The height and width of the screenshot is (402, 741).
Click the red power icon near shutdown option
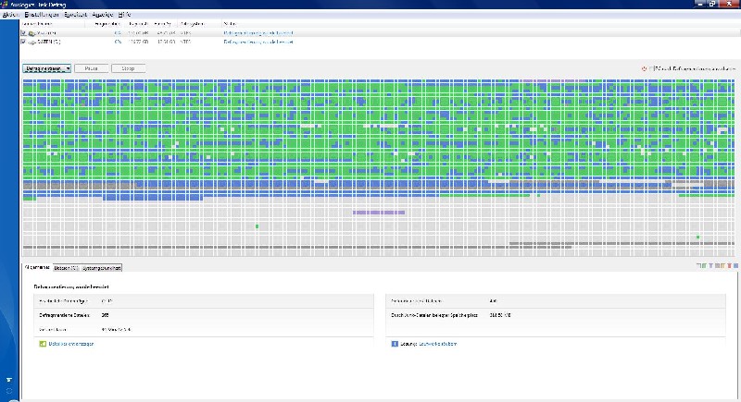644,68
